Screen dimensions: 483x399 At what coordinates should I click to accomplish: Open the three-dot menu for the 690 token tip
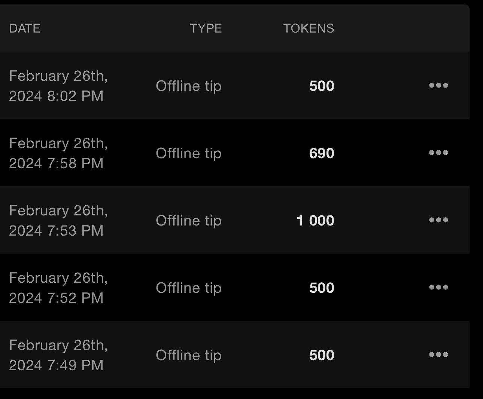438,153
